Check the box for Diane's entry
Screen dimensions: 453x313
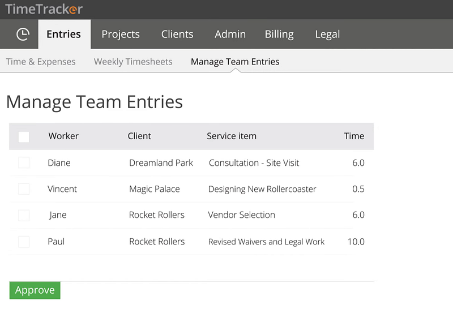(x=24, y=162)
